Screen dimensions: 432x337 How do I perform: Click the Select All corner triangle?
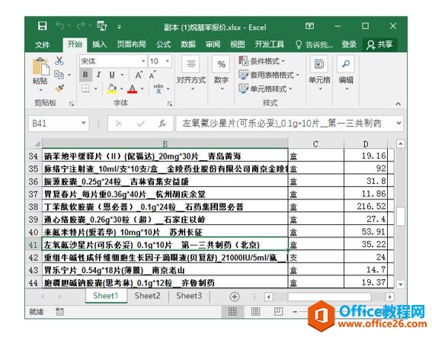point(37,143)
